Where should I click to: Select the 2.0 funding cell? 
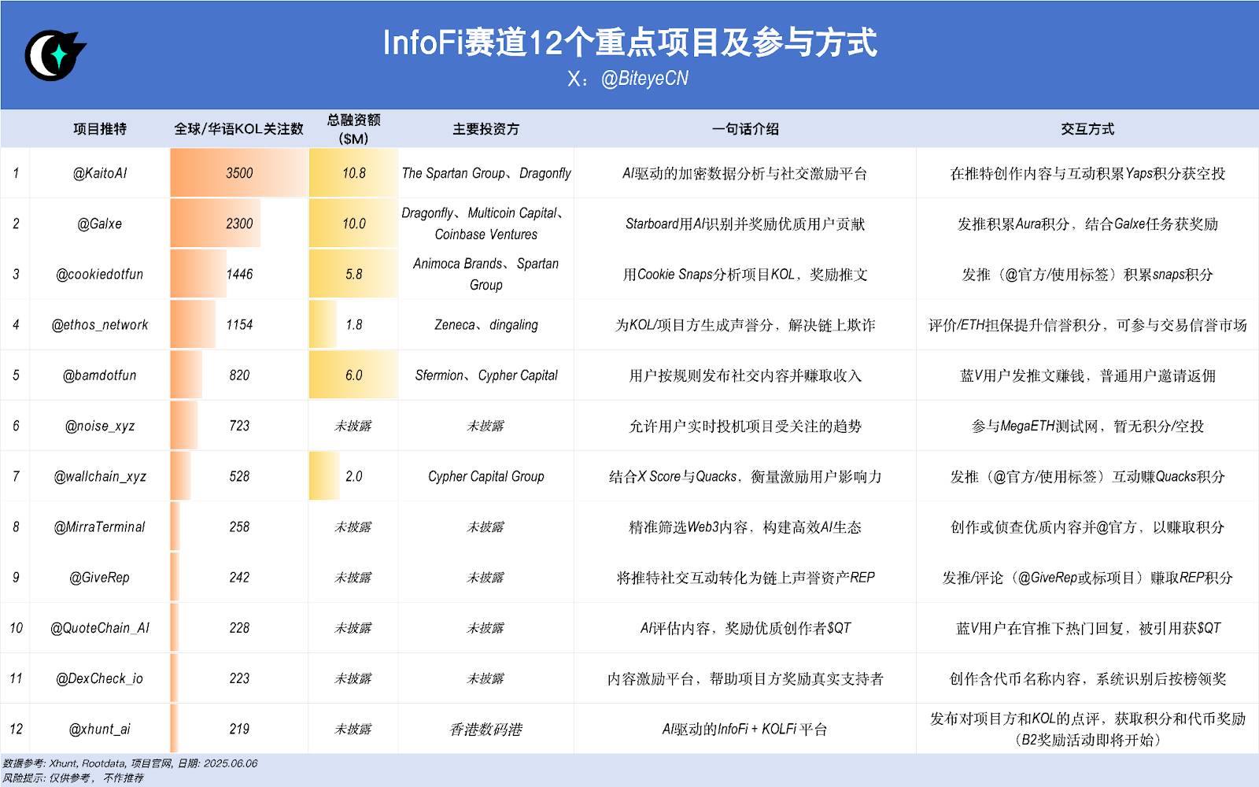tap(353, 476)
